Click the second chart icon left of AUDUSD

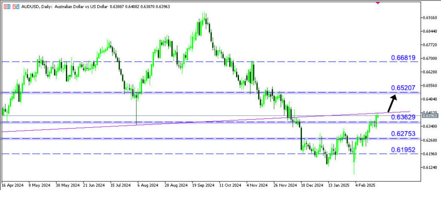point(16,8)
